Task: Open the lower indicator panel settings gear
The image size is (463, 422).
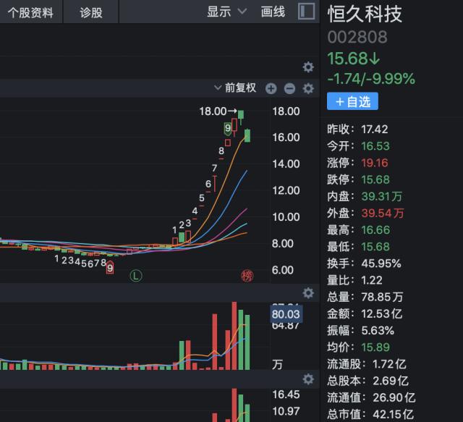Action: pyautogui.click(x=308, y=379)
